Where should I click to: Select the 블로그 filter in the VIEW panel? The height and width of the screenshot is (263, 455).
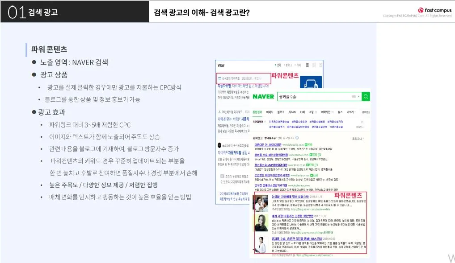click(x=288, y=65)
